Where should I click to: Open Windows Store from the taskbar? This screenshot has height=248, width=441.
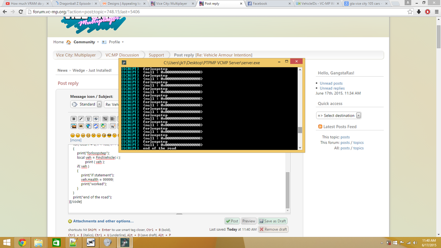coord(56,242)
